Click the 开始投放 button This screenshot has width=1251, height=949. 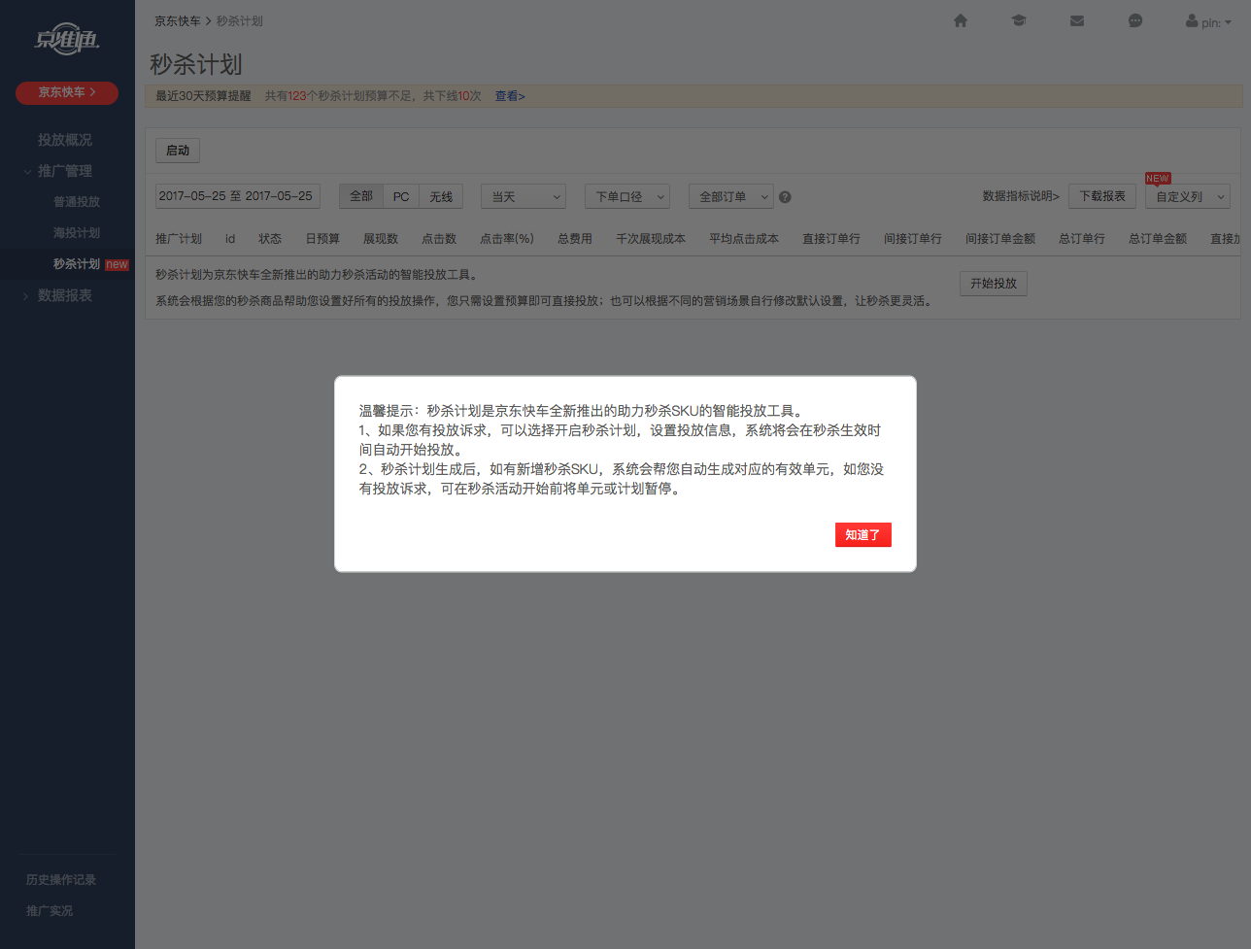(x=994, y=284)
